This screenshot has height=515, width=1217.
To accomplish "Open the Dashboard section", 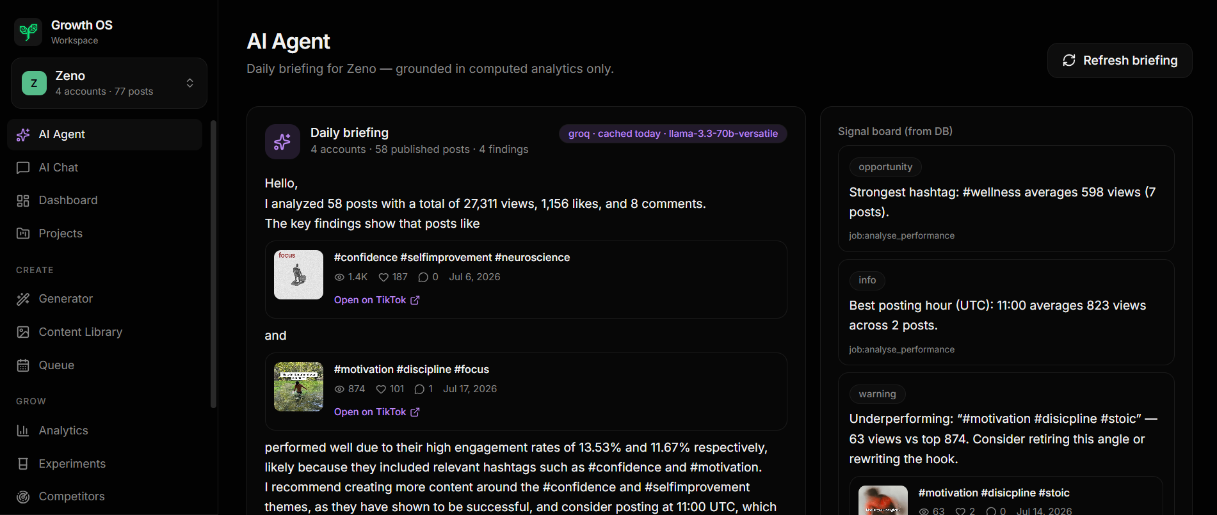I will (105, 201).
